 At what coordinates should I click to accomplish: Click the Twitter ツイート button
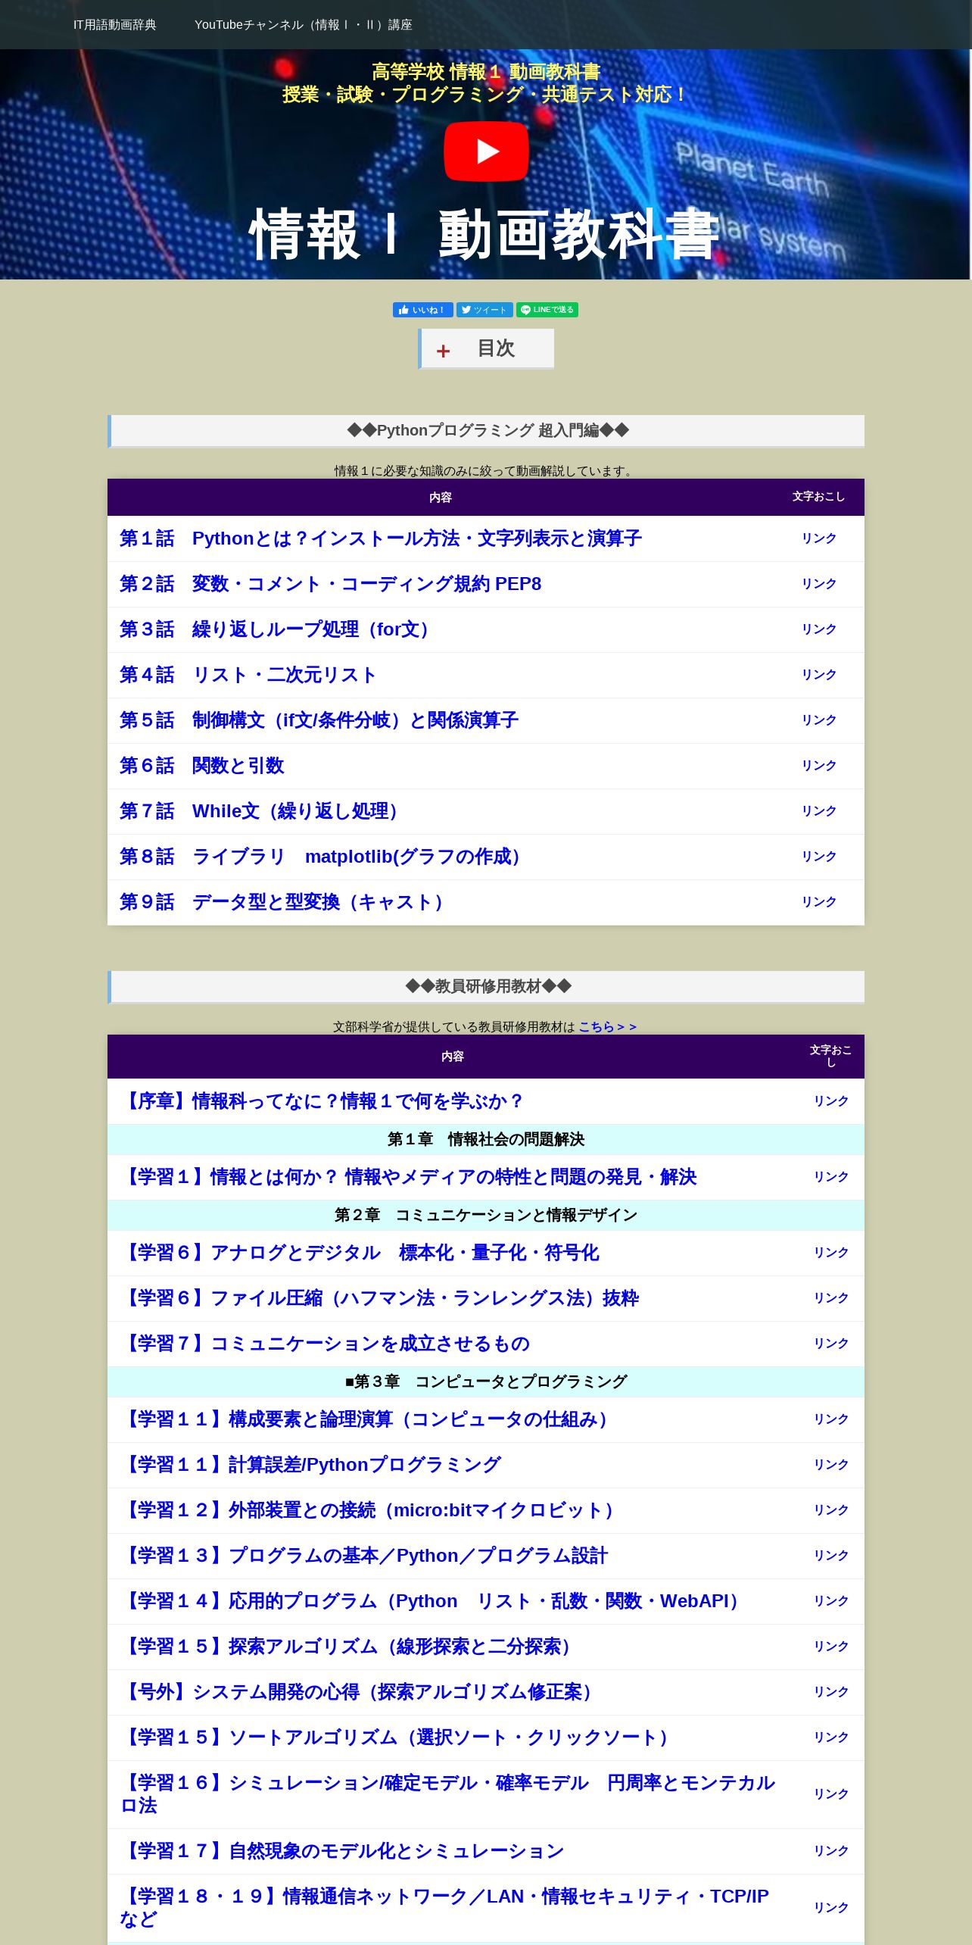click(x=484, y=310)
